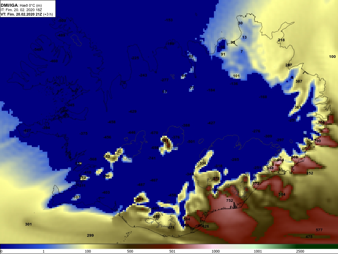Click the map value 790
This screenshot has height=254, width=338.
click(317, 141)
